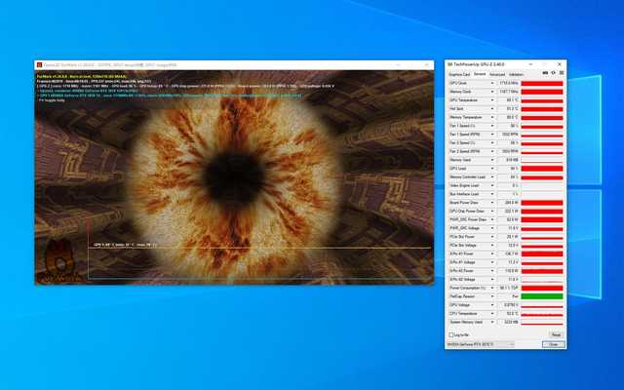Open the Power Consumption (%) dropdown
This screenshot has width=624, height=390.
492,288
